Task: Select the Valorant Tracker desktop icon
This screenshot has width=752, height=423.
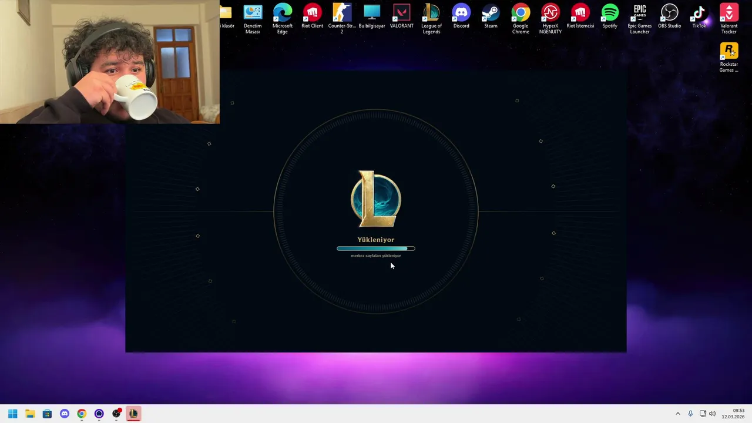Action: click(729, 19)
